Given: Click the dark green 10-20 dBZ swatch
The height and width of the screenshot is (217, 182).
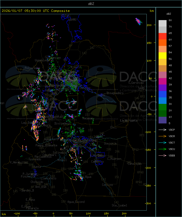Looking at the screenshot, I should [162, 114].
